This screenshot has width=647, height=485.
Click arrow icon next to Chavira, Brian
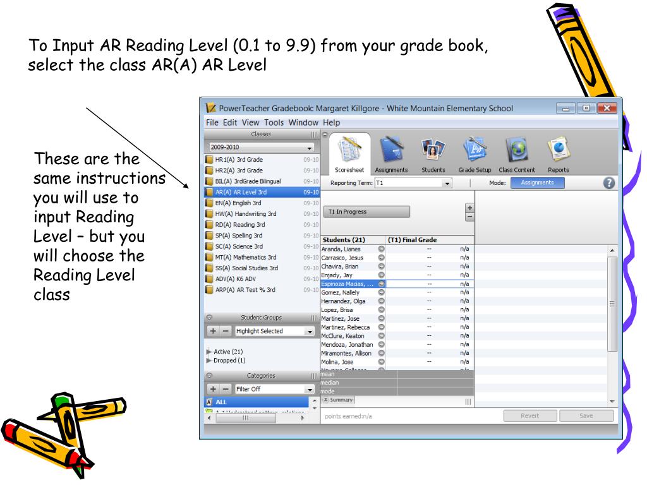(x=381, y=266)
